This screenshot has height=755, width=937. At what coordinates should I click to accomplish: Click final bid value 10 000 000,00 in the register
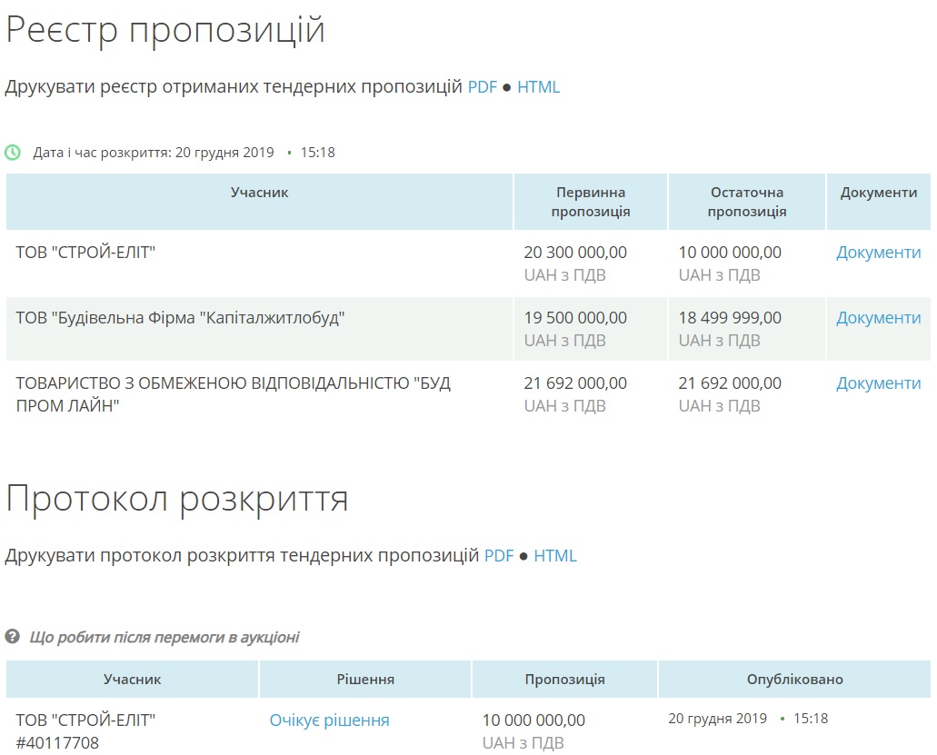coord(730,253)
